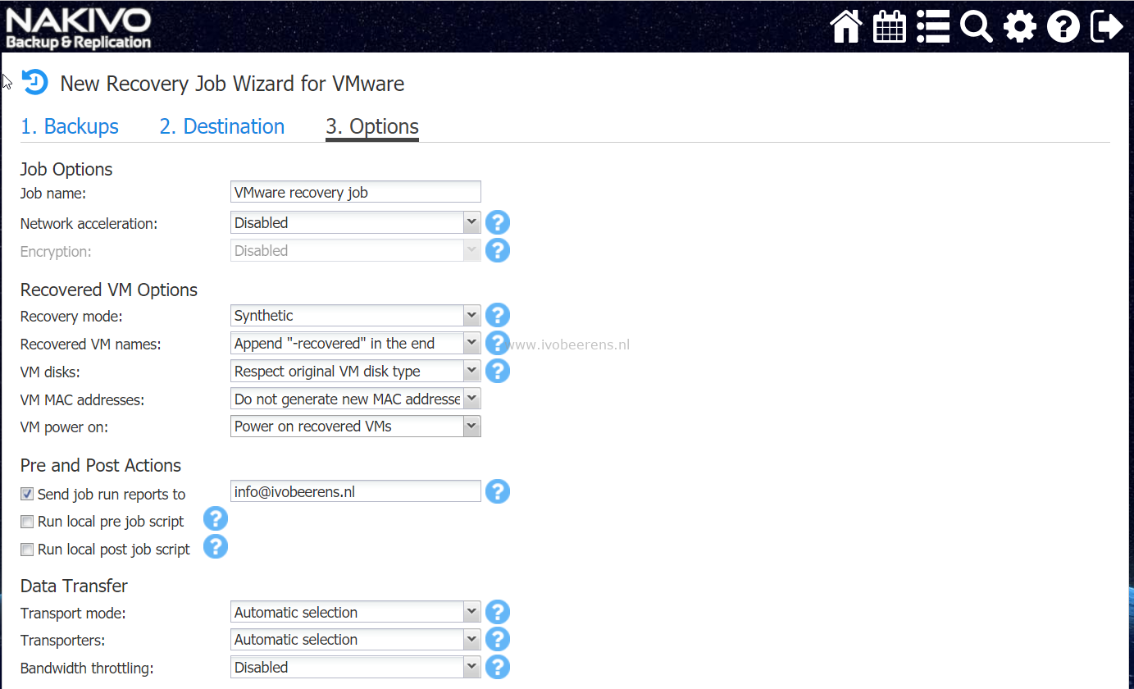Click the 'Job name:' label
Image resolution: width=1134 pixels, height=689 pixels.
coord(53,194)
